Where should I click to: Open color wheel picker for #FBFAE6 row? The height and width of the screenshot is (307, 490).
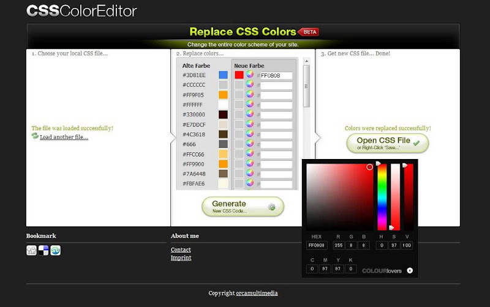(250, 183)
